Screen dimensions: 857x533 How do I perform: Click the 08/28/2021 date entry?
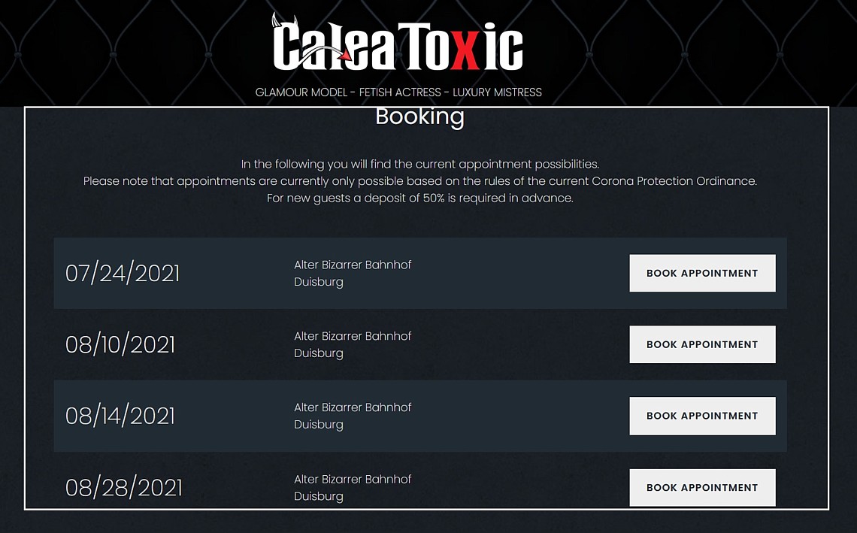pyautogui.click(x=124, y=488)
